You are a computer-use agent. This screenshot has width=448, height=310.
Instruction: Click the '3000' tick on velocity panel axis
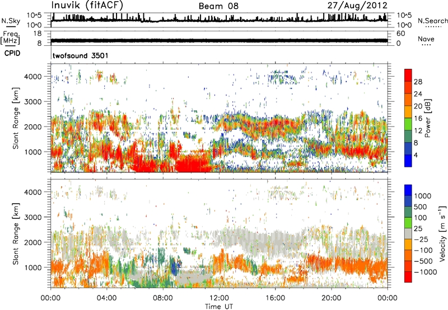click(x=33, y=217)
